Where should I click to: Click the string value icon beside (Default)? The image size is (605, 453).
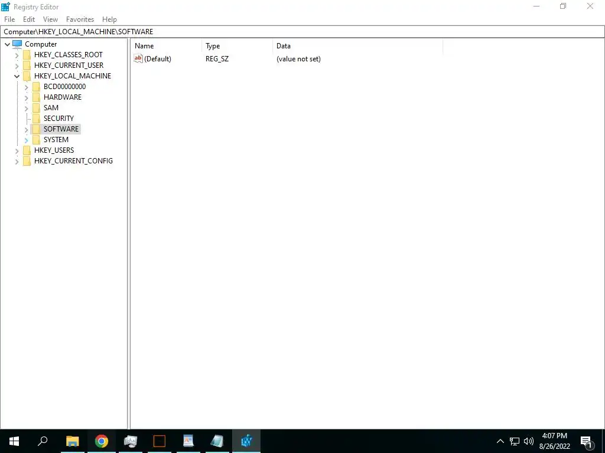138,58
